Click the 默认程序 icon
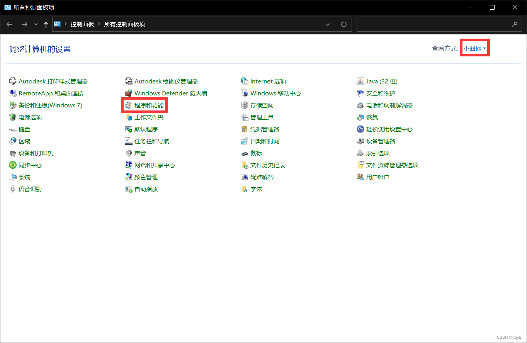This screenshot has height=343, width=527. pyautogui.click(x=129, y=129)
